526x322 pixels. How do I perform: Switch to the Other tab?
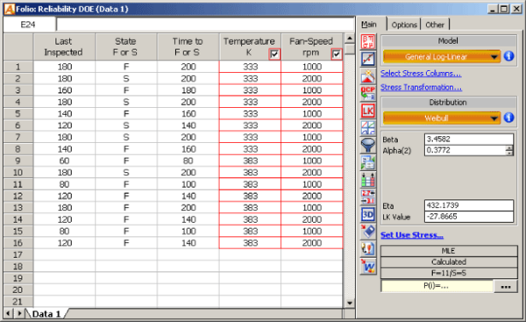point(435,25)
